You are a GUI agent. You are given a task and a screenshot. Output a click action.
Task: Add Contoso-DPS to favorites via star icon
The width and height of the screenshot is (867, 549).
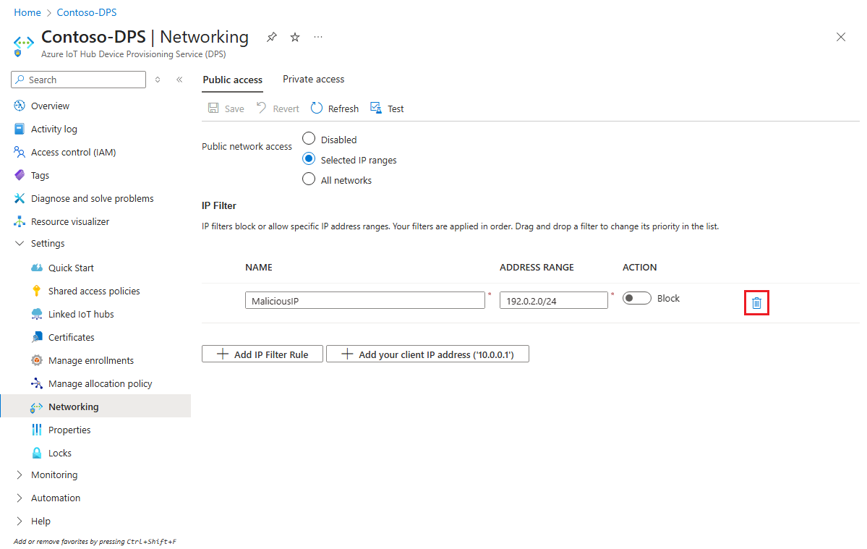(x=294, y=36)
